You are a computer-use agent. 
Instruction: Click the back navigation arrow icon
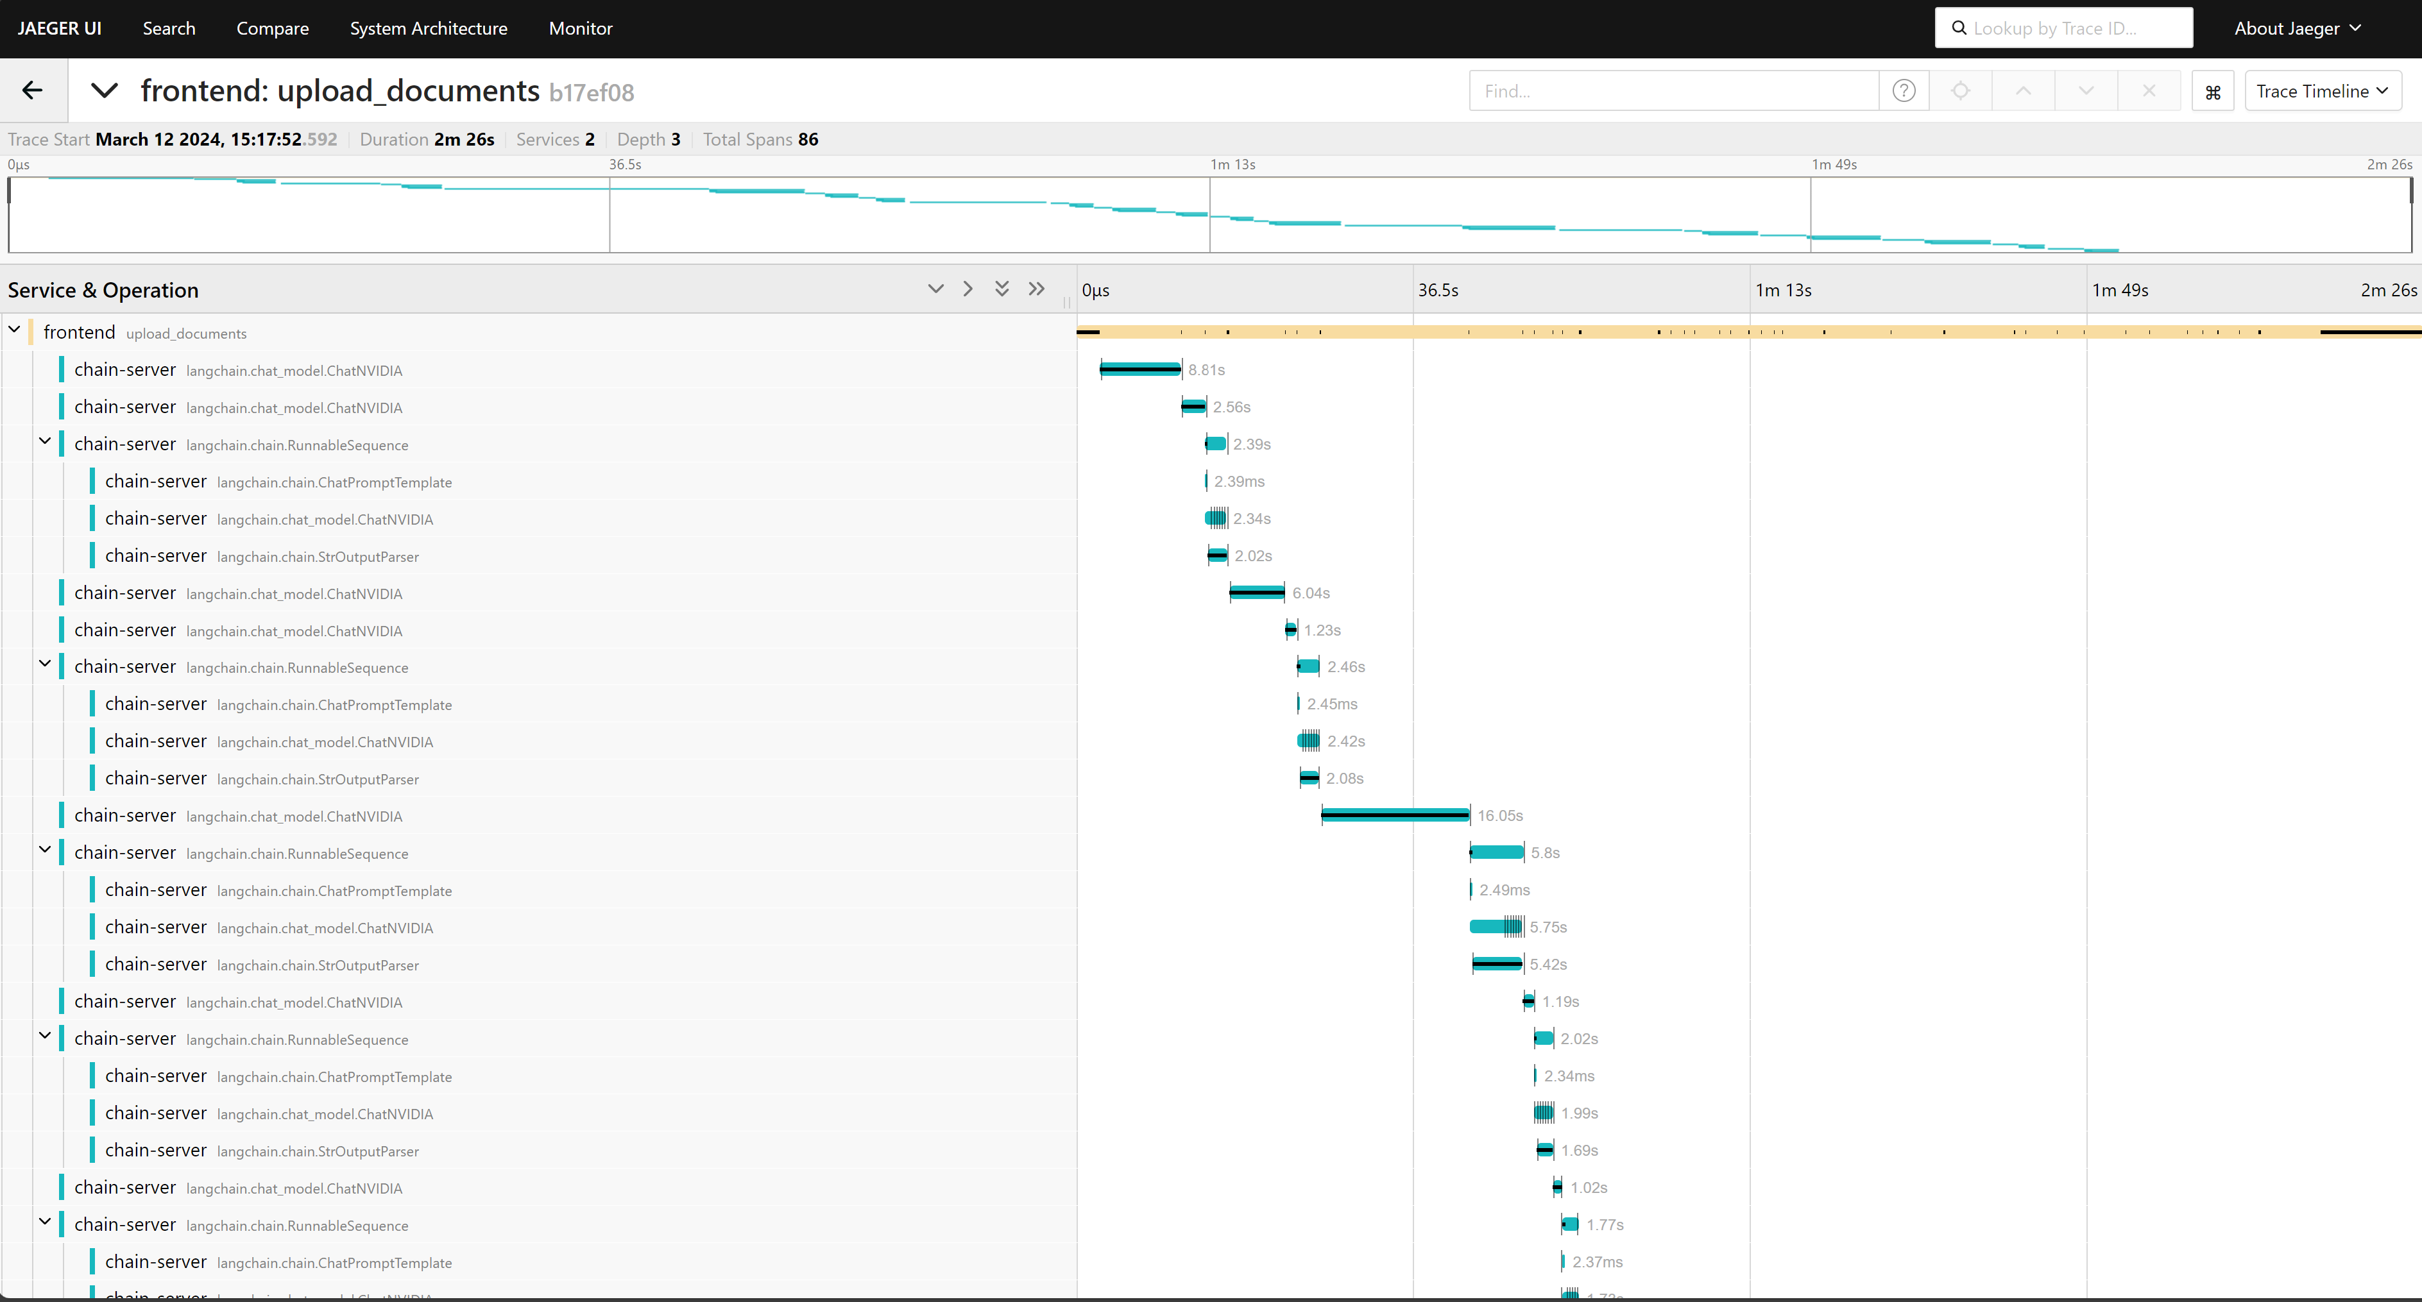coord(31,91)
